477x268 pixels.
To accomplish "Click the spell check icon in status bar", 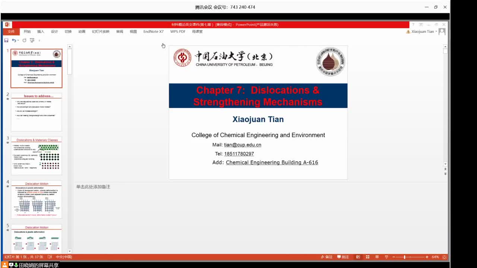I will pyautogui.click(x=50, y=257).
